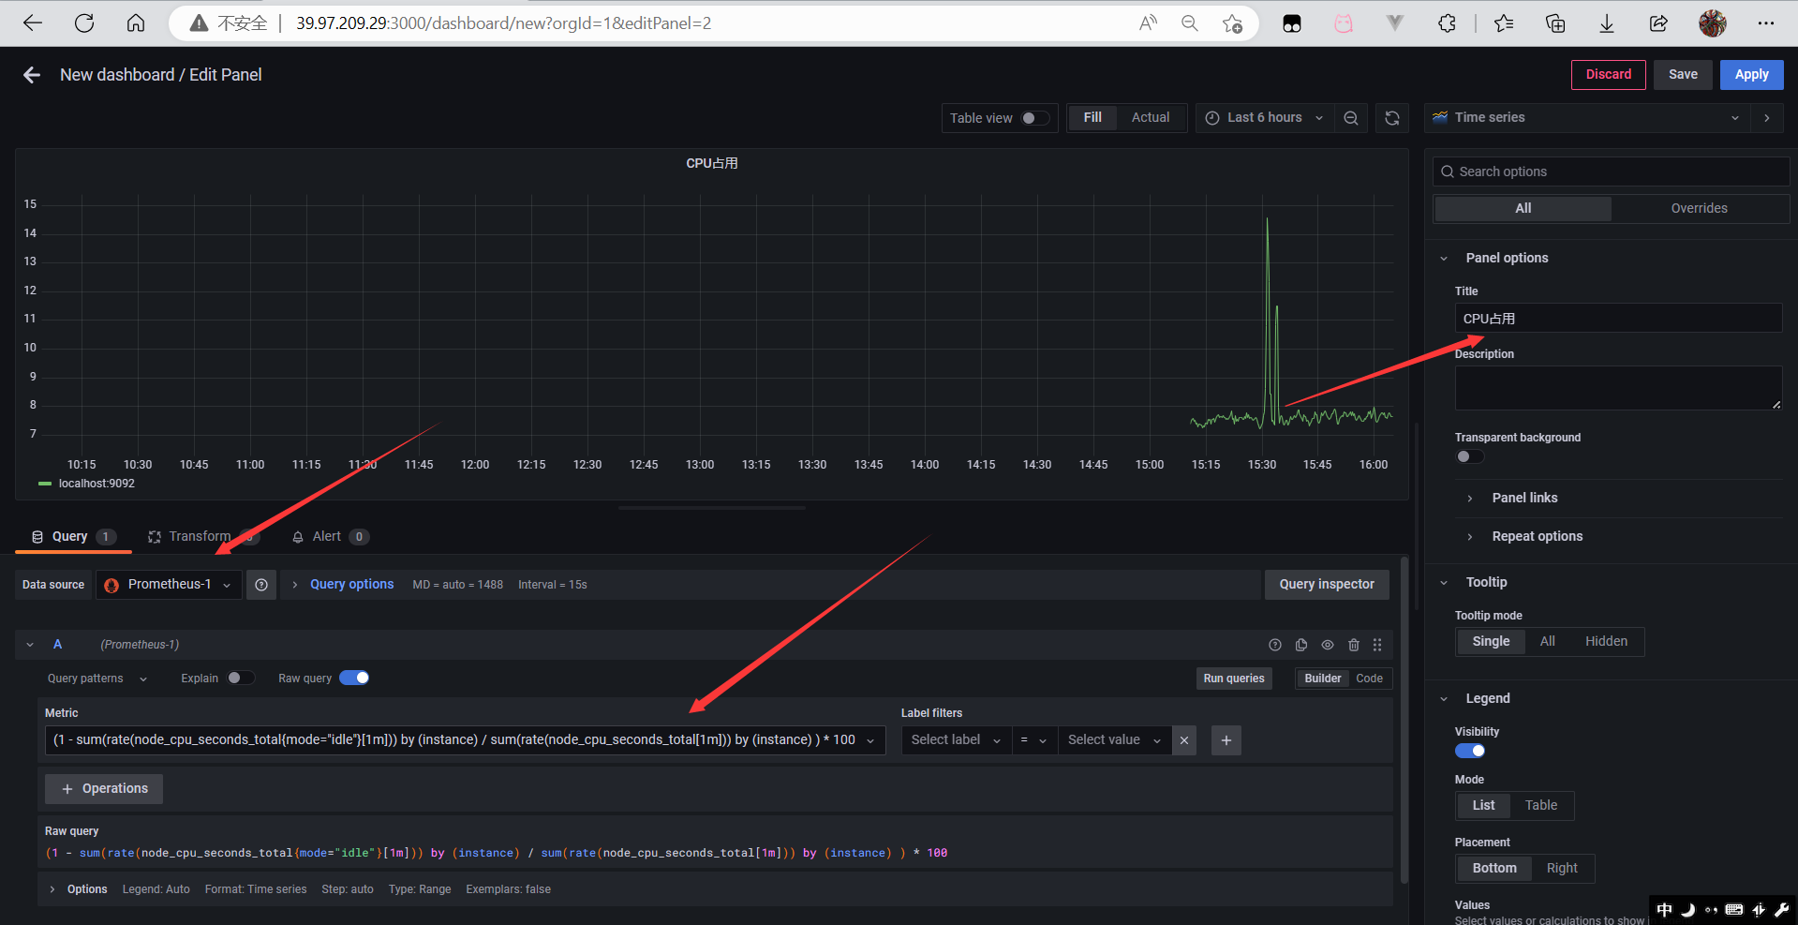The image size is (1798, 925).
Task: Toggle legend Visibility switch
Action: (1470, 751)
